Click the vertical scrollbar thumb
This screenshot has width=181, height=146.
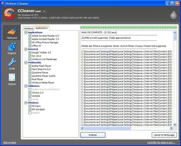pyautogui.click(x=175, y=37)
